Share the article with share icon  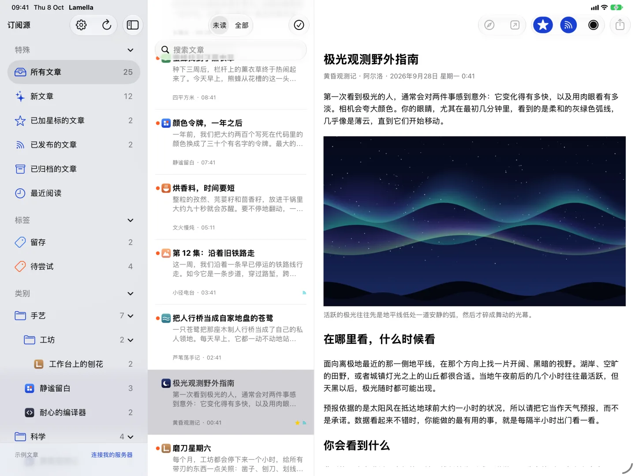[x=620, y=25]
